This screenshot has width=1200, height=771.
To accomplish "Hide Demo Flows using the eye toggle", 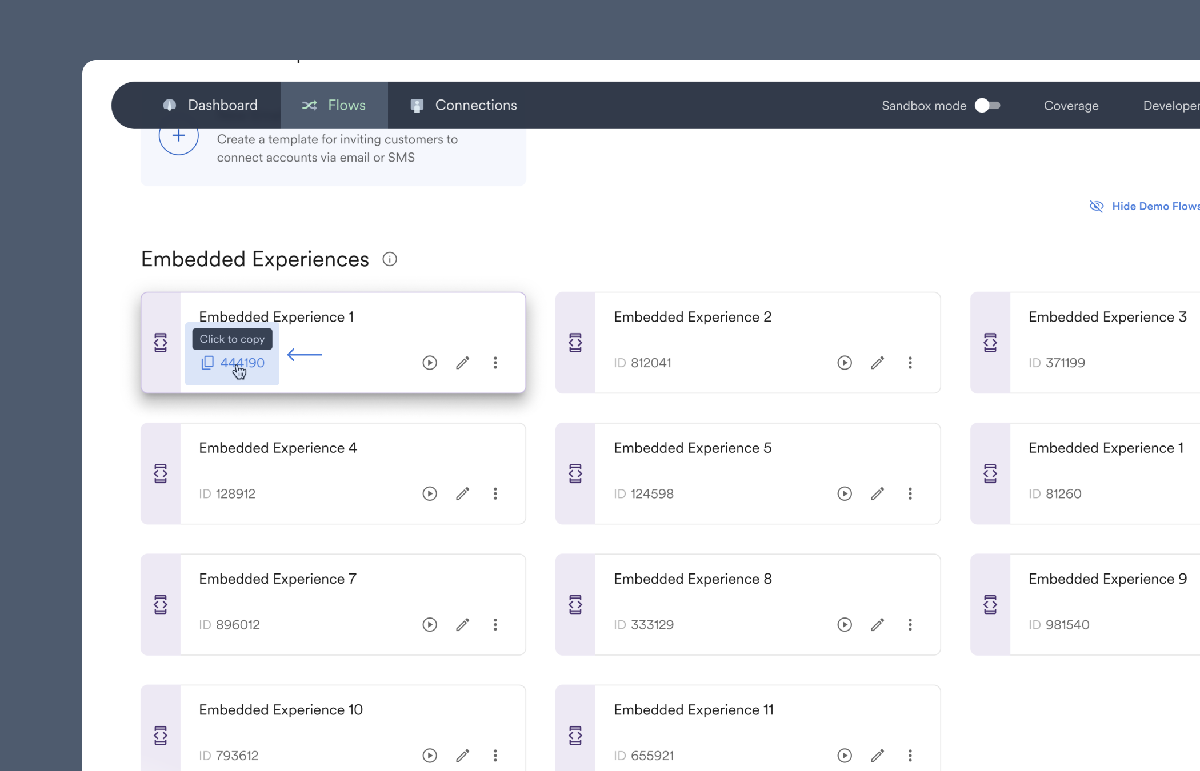I will (x=1097, y=206).
